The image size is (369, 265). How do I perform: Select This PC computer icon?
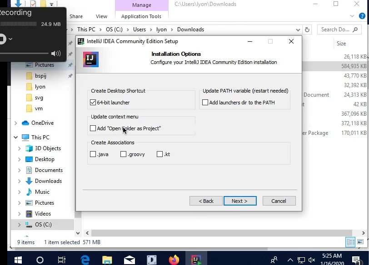[25, 137]
